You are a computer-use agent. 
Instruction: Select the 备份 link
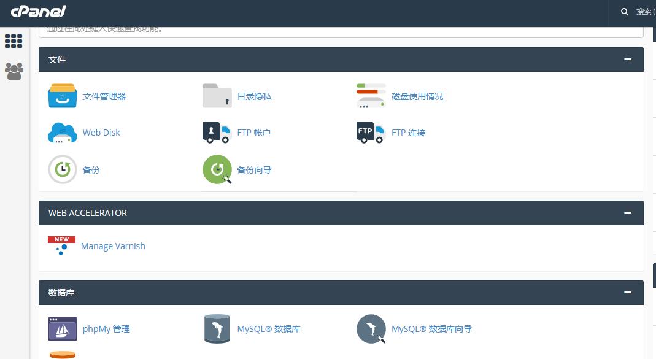pyautogui.click(x=91, y=169)
